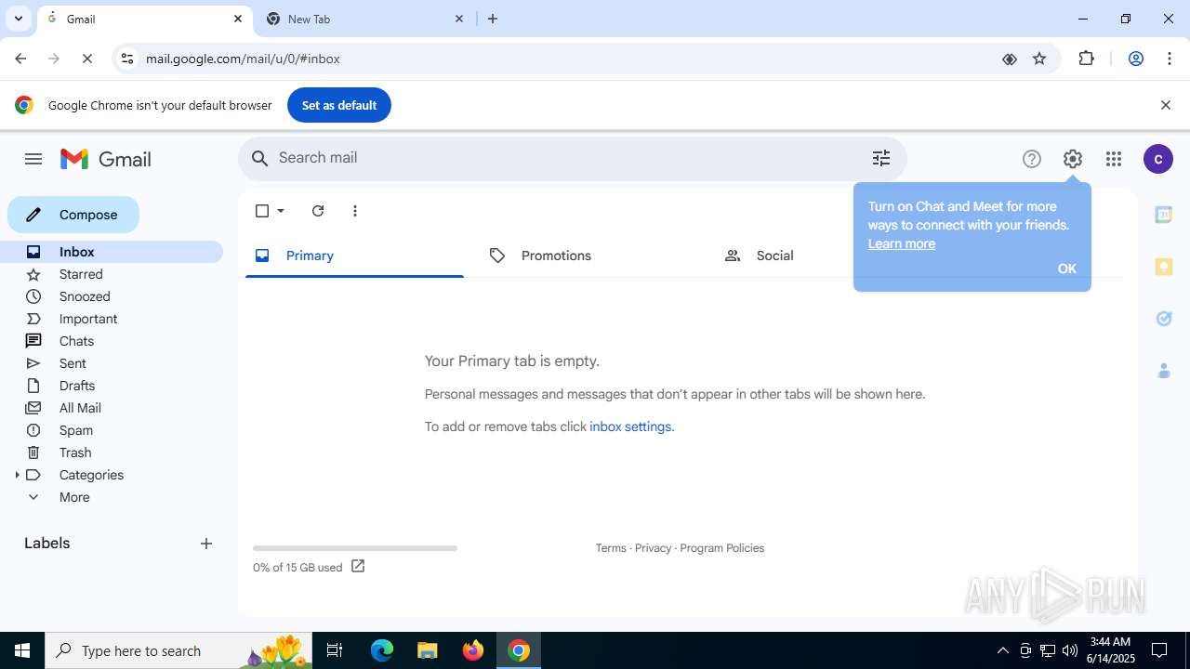1190x669 pixels.
Task: Click the search magnifier icon
Action: point(260,158)
